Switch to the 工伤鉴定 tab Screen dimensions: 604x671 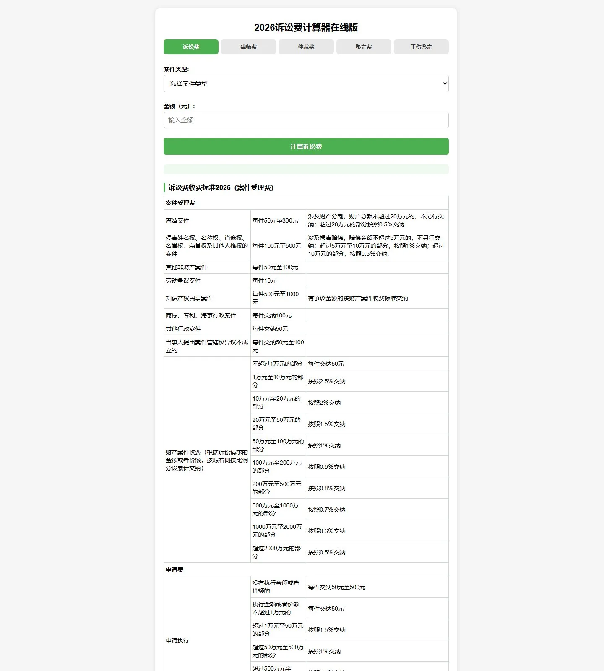pyautogui.click(x=421, y=47)
